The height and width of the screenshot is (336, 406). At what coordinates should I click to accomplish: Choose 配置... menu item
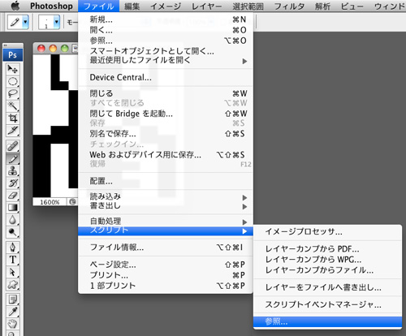[x=166, y=181]
